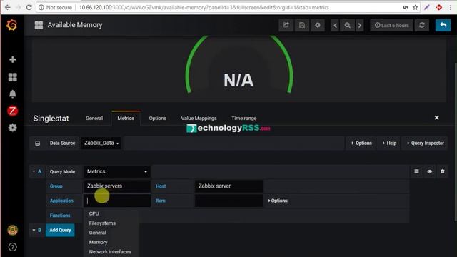Switch to the Options tab
Image resolution: width=457 pixels, height=257 pixels.
click(157, 118)
